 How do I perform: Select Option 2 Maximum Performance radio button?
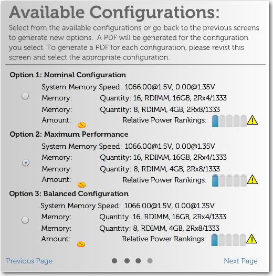pos(26,162)
